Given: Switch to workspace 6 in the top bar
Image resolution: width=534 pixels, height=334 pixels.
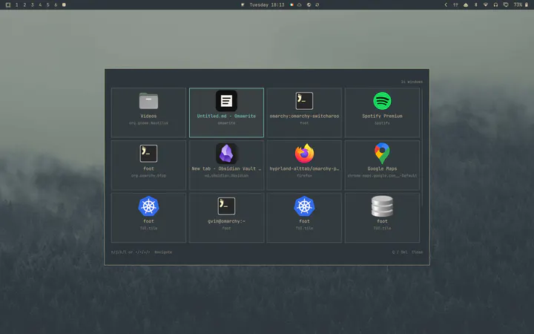Looking at the screenshot, I should click(x=56, y=4).
